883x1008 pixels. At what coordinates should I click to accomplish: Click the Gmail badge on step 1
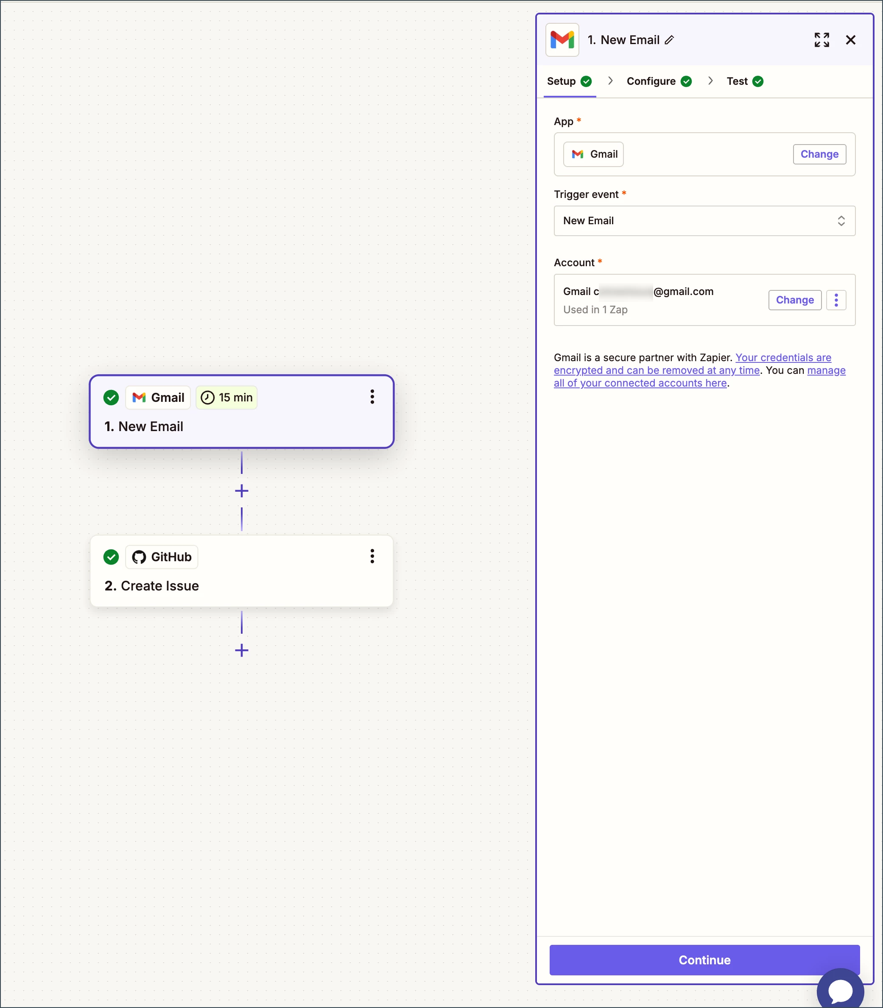(x=158, y=397)
